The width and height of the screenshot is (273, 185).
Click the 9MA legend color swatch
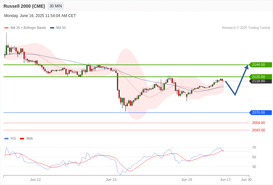[22, 139]
